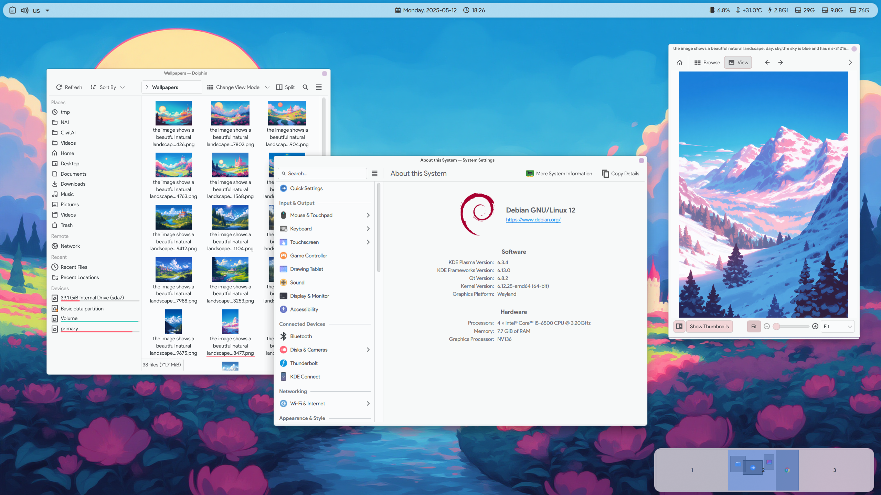
Task: Toggle Show Thumbnails in image viewer
Action: (x=709, y=327)
